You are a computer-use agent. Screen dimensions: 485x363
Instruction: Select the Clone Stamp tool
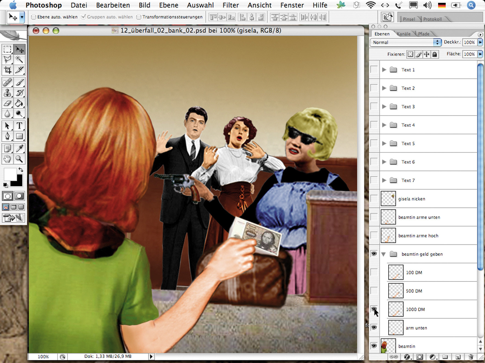(x=7, y=93)
